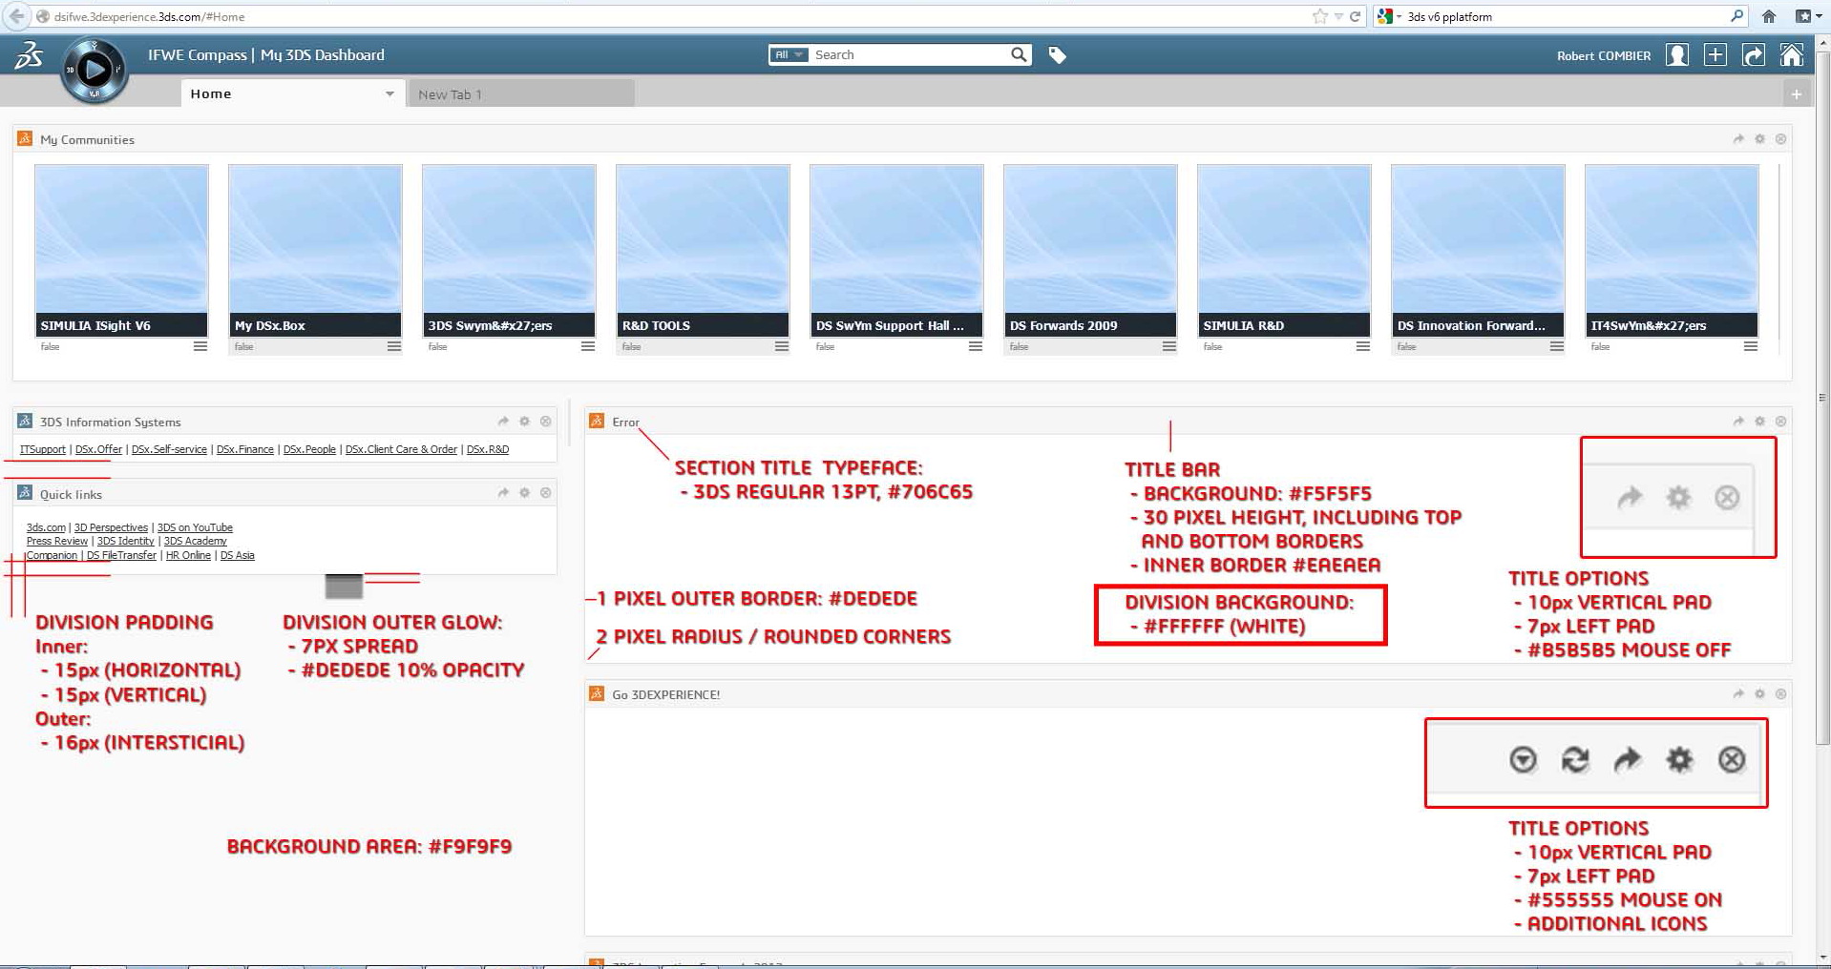This screenshot has height=969, width=1831.
Task: Open the user profile icon
Action: pyautogui.click(x=1676, y=55)
